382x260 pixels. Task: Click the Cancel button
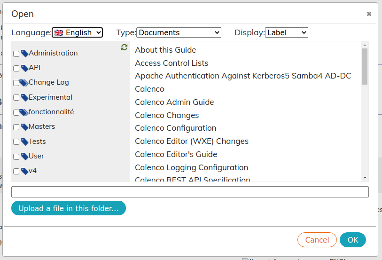(317, 240)
